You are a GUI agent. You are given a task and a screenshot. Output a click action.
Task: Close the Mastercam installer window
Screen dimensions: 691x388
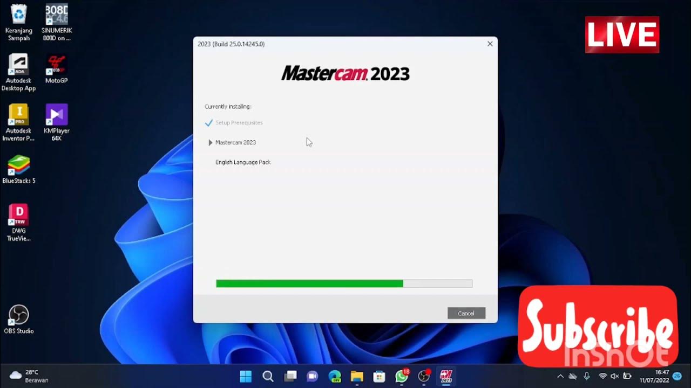click(490, 44)
